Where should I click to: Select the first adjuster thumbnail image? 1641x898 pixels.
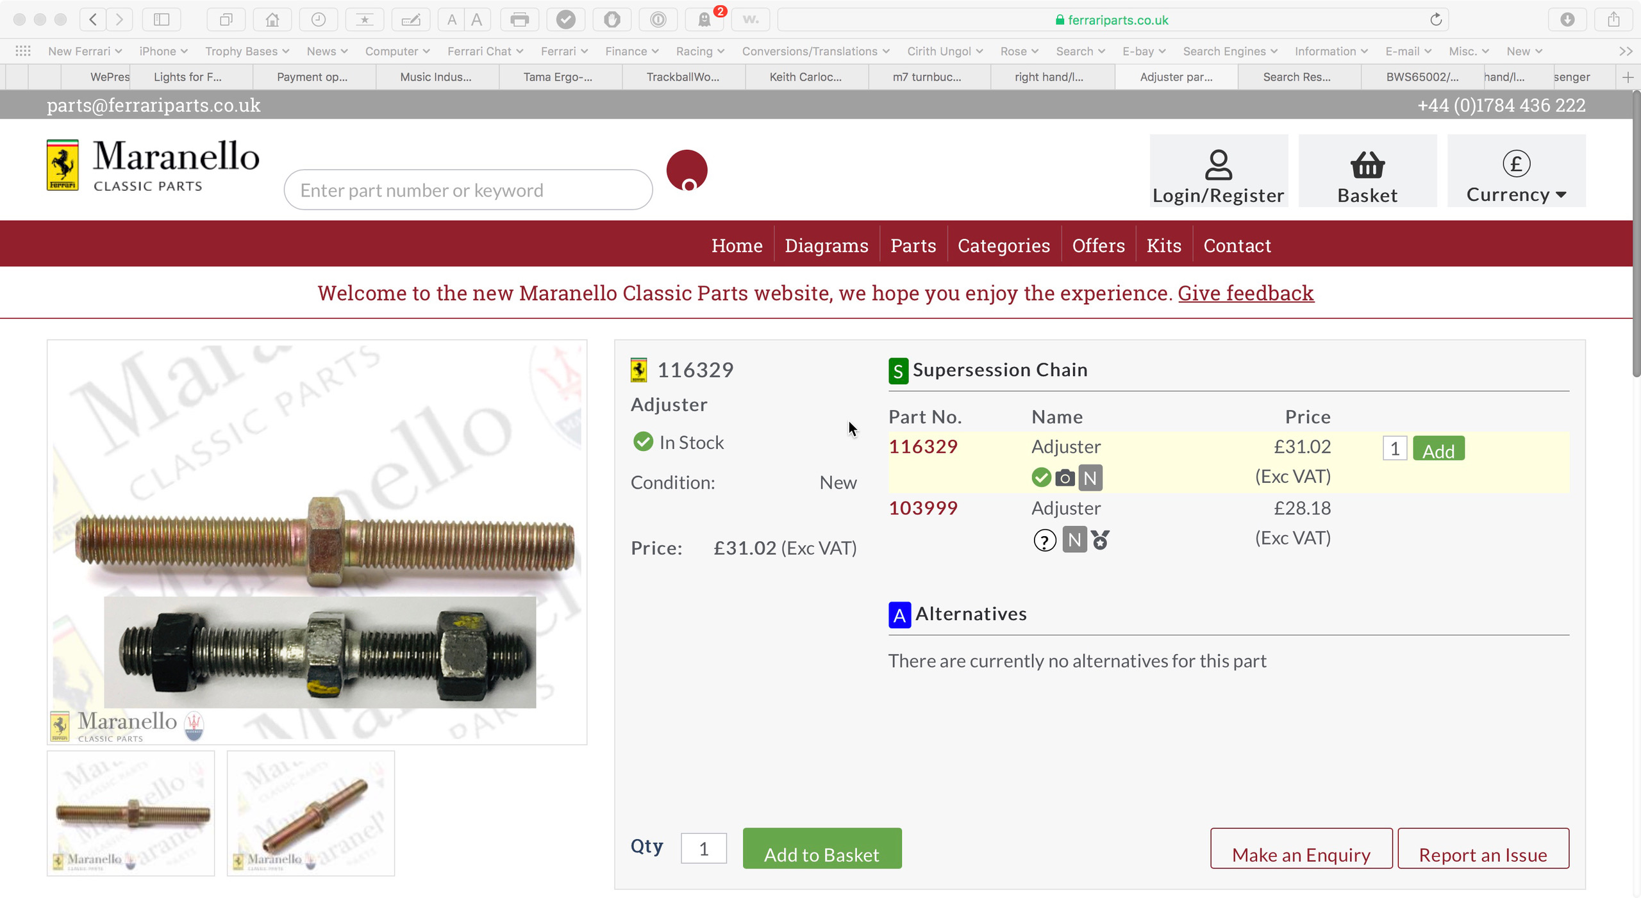point(131,813)
